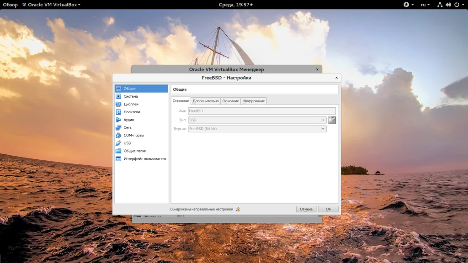This screenshot has width=468, height=263.
Task: Open the USB settings category
Action: tap(127, 143)
